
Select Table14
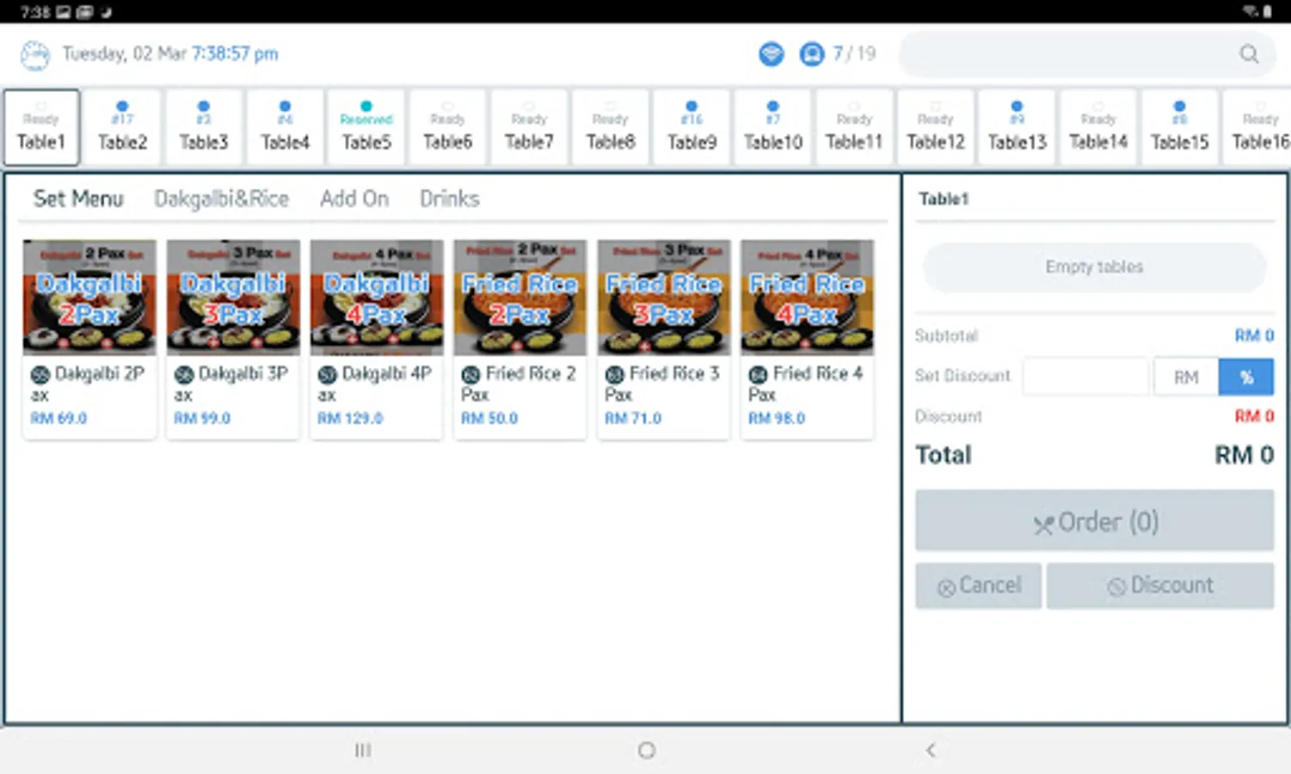tap(1097, 127)
